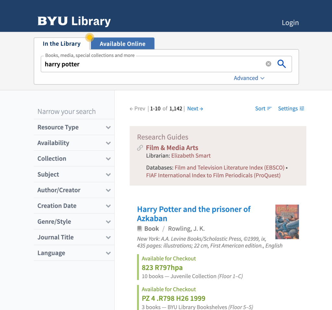
Task: Click the Login link
Action: coord(290,23)
